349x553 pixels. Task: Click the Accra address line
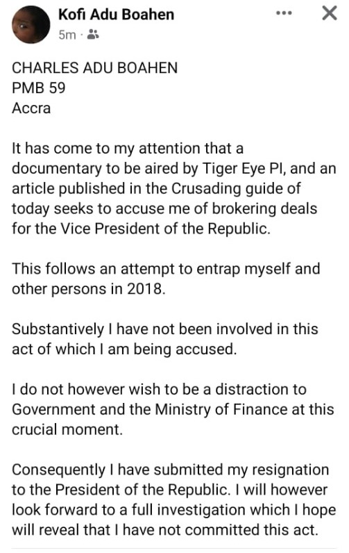[x=31, y=108]
